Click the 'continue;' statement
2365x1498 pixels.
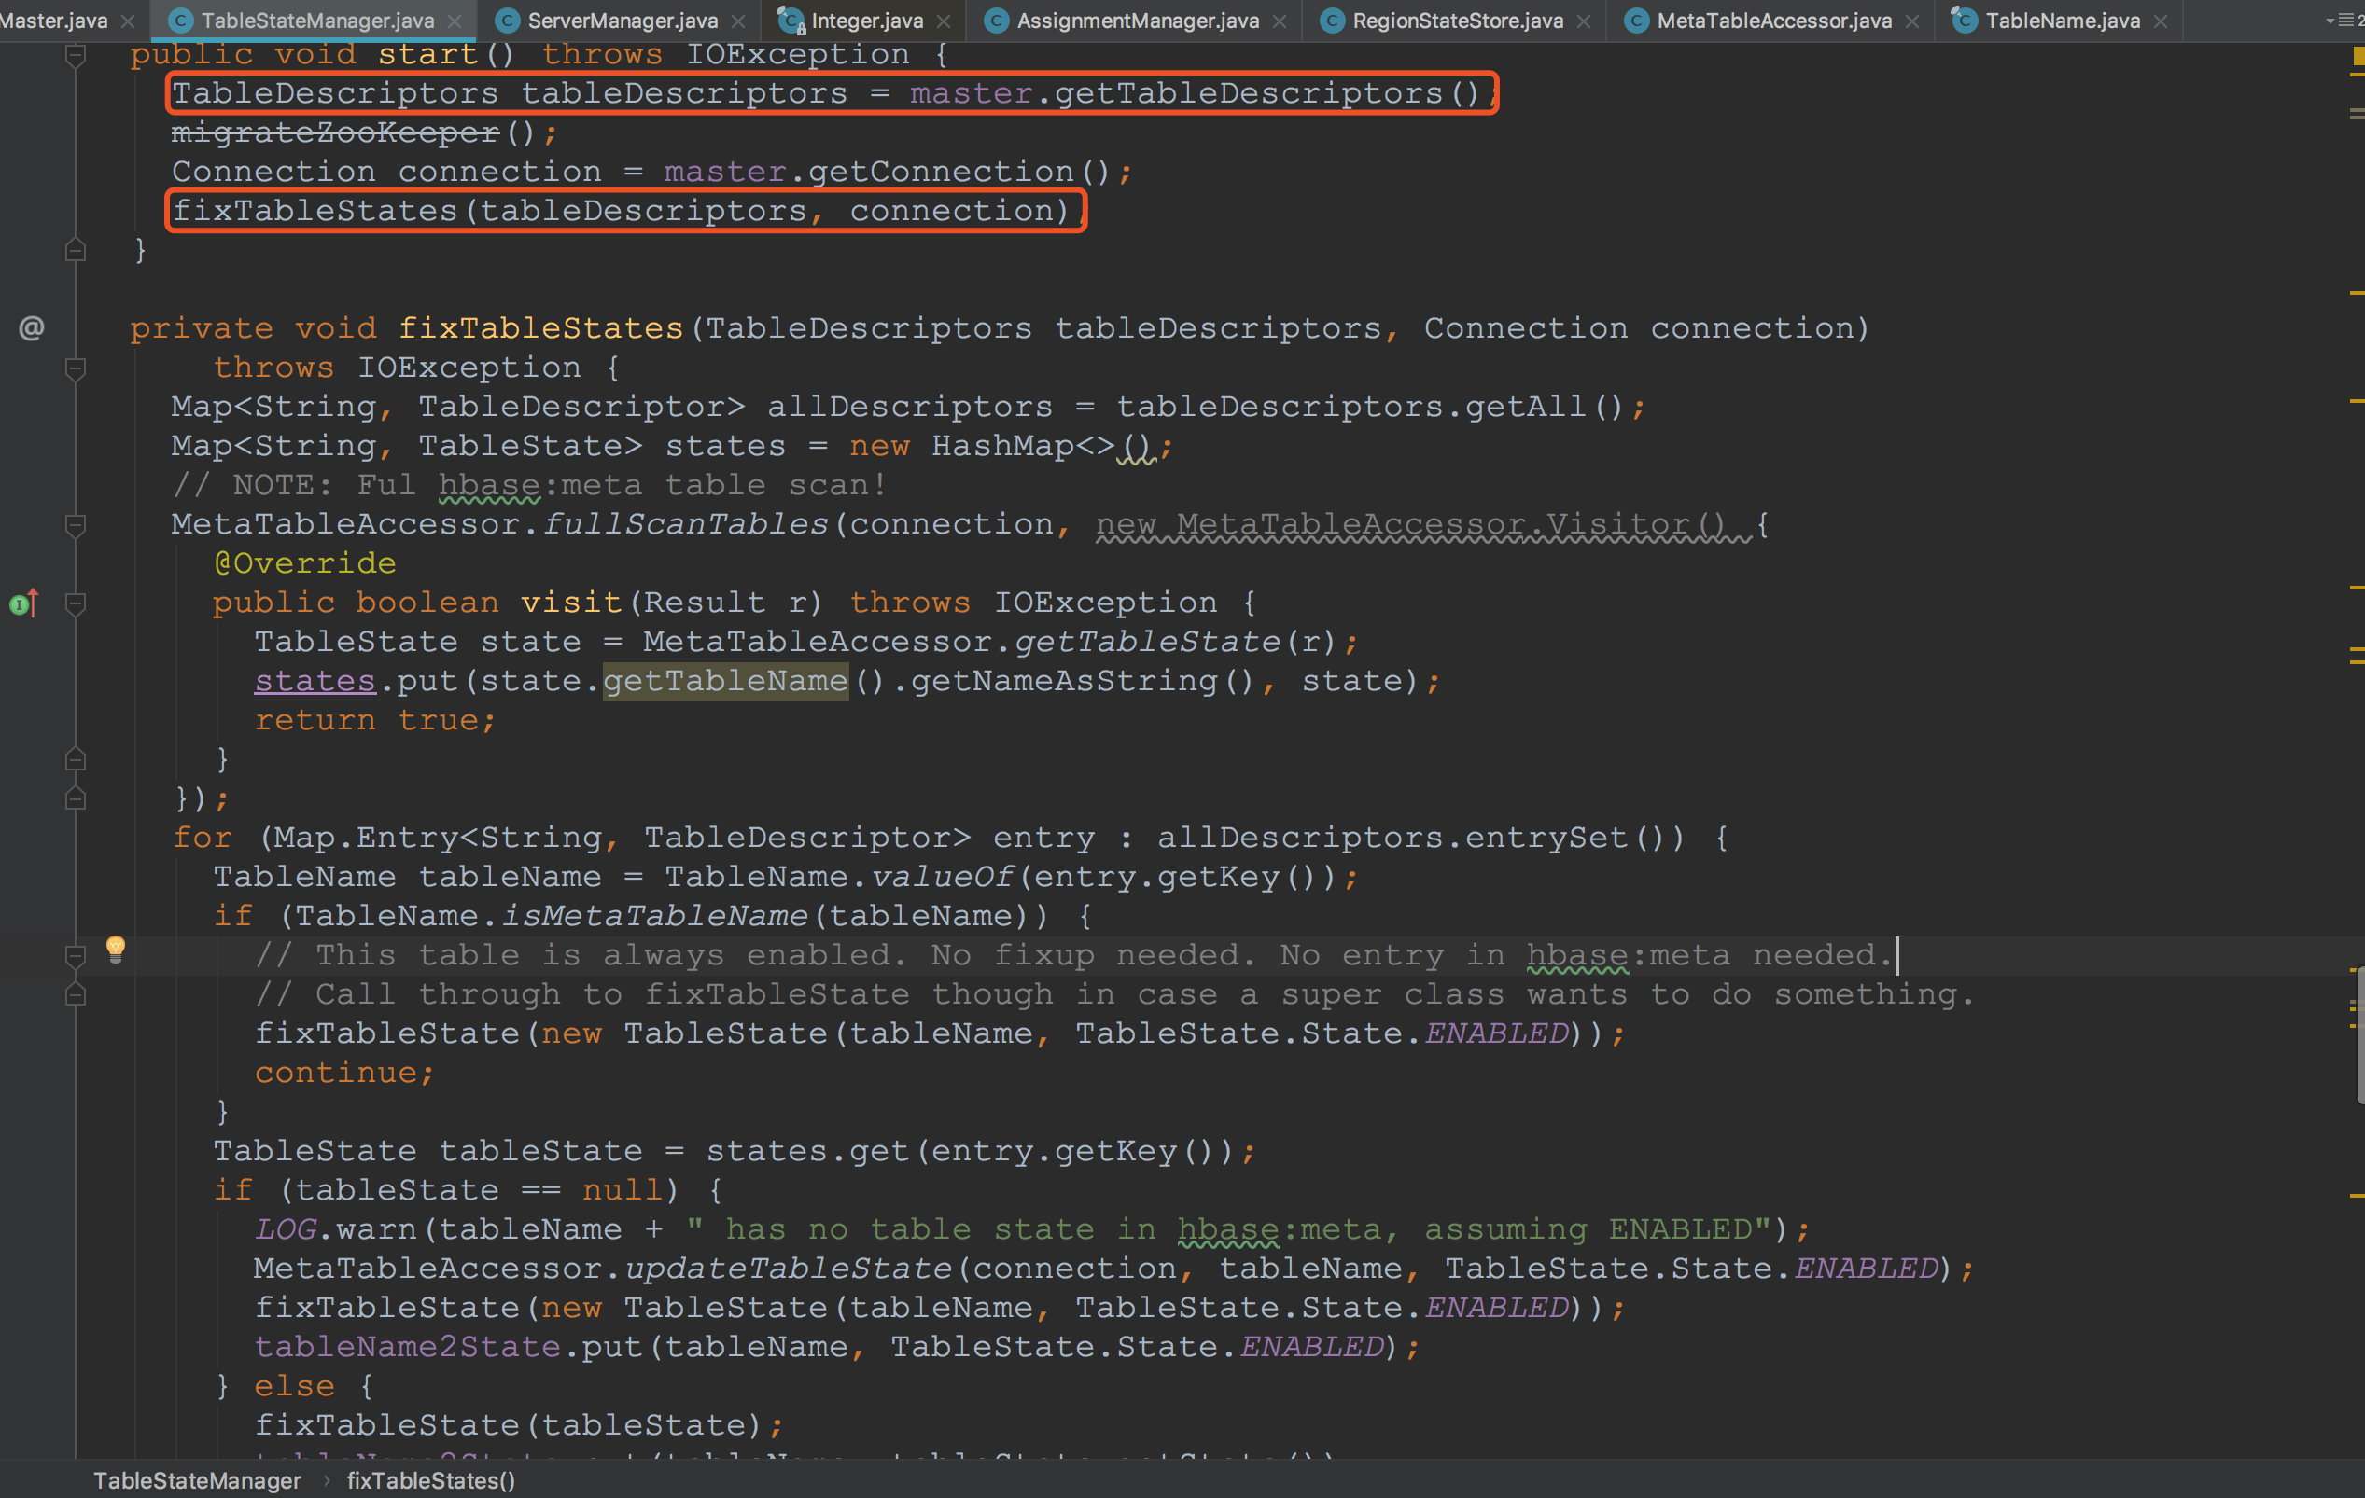(343, 1073)
